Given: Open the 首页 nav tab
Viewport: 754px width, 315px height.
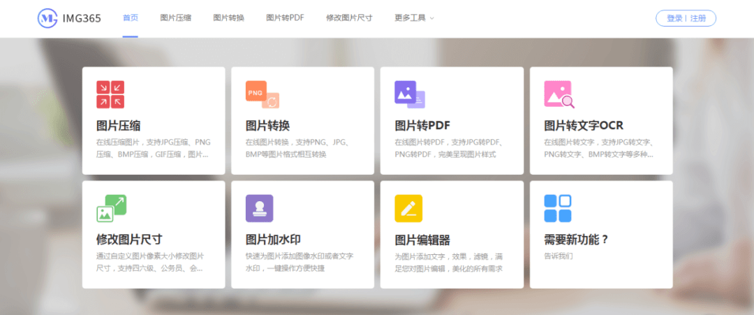Looking at the screenshot, I should 131,18.
